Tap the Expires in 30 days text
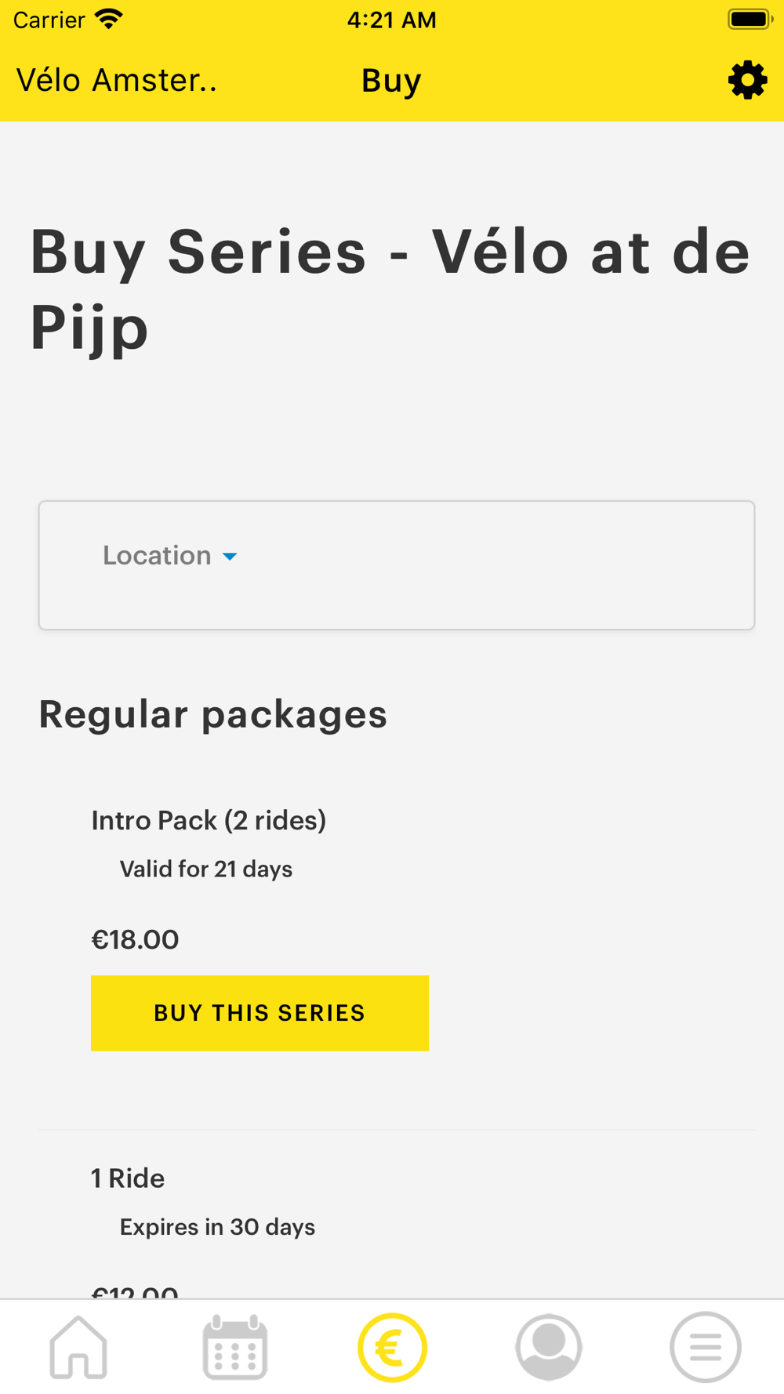784x1394 pixels. pos(217,1226)
